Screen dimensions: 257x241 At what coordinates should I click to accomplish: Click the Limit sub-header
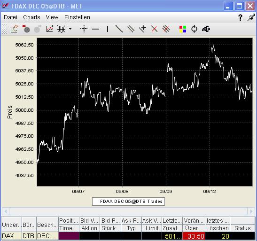click(152, 228)
